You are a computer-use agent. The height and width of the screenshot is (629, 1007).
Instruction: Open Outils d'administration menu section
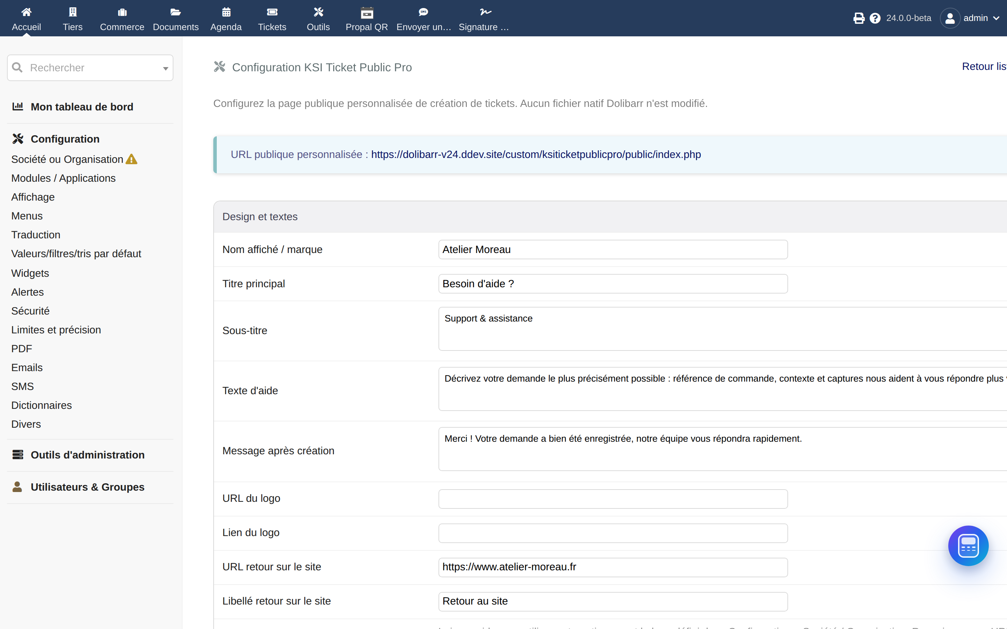point(87,455)
